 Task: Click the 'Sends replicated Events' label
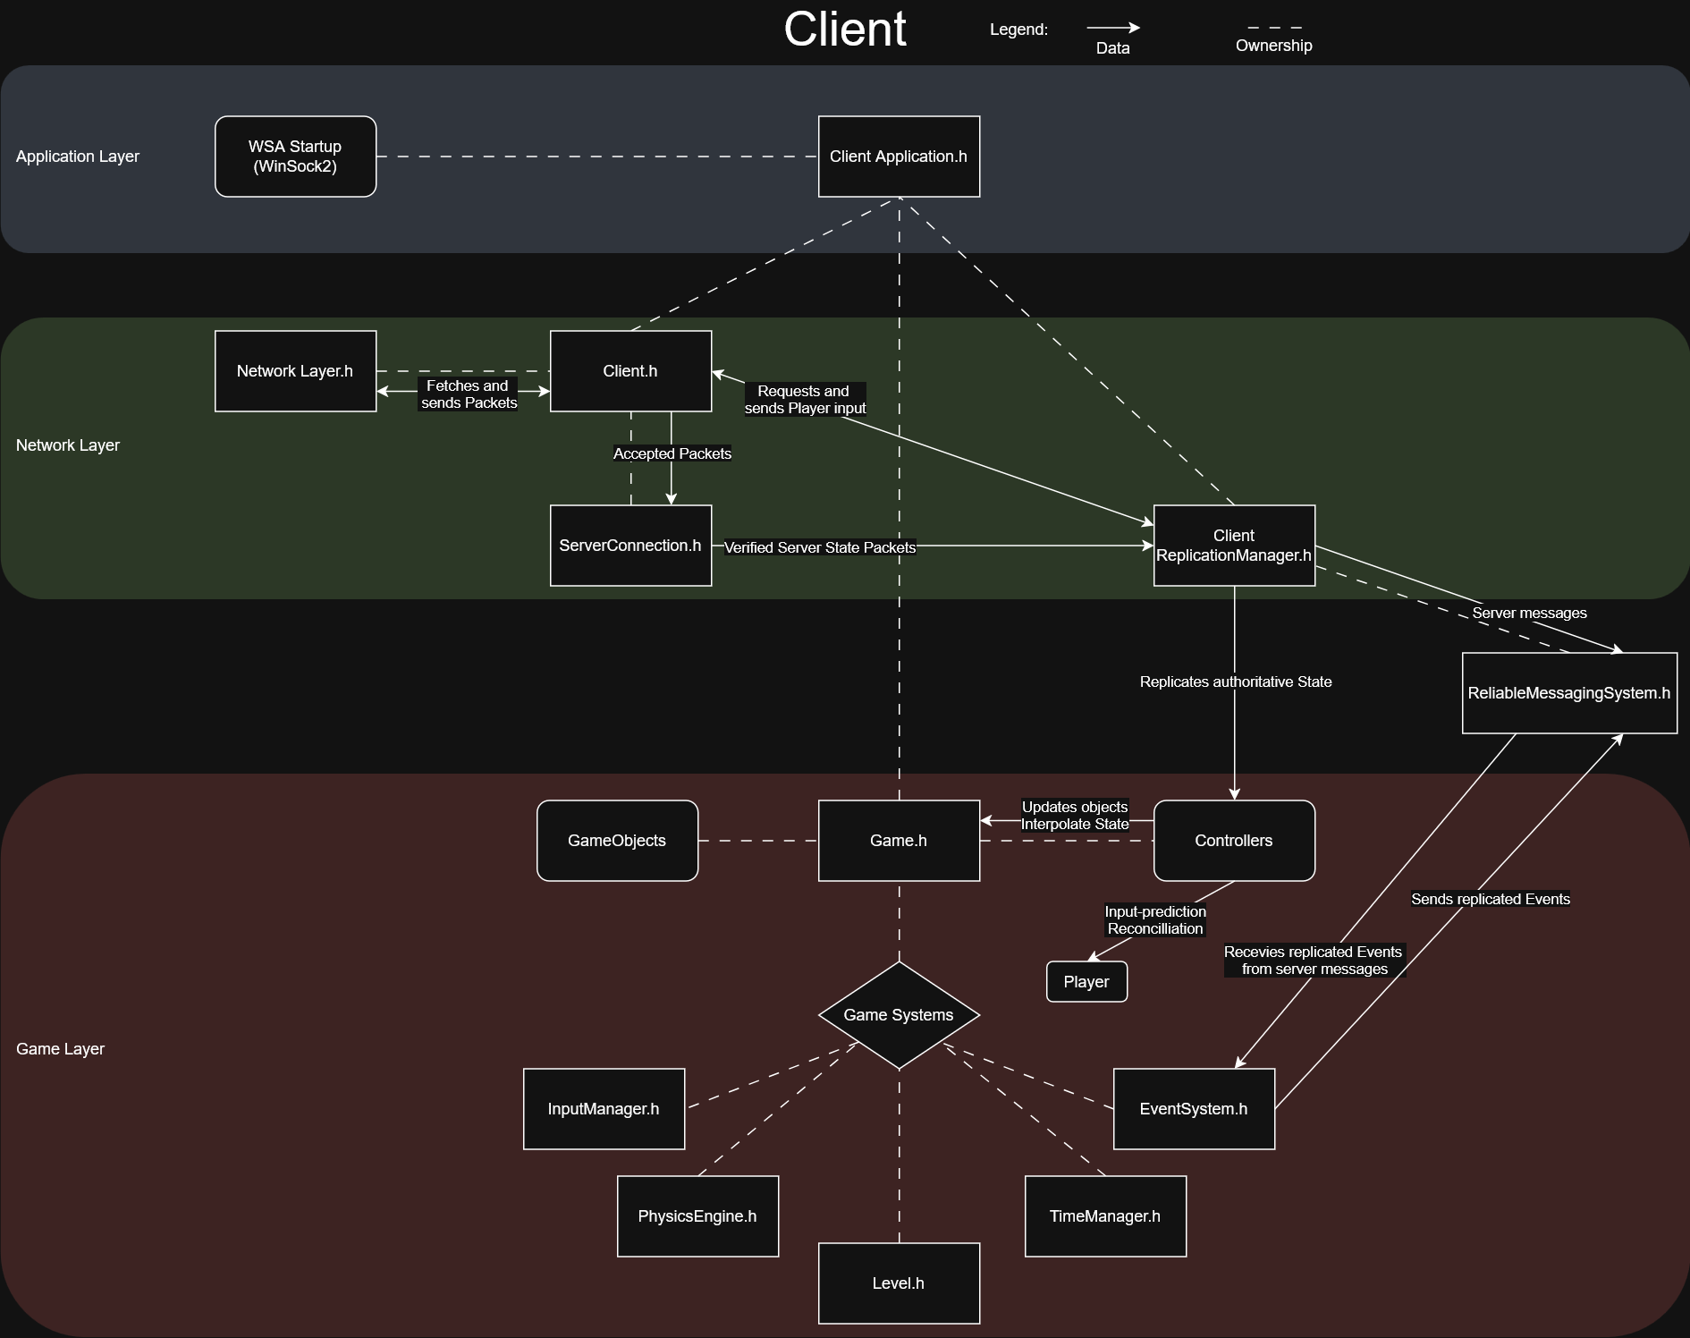[1491, 899]
